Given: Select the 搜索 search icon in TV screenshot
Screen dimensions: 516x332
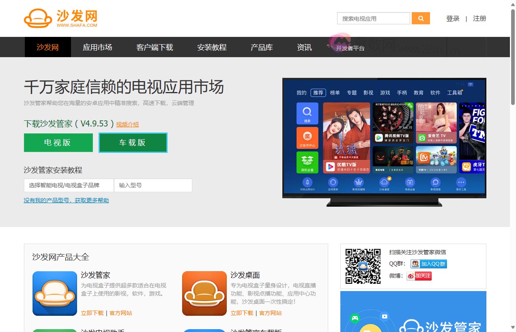Looking at the screenshot, I should tap(306, 113).
